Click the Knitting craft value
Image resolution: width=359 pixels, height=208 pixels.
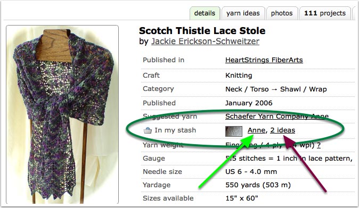coord(239,76)
